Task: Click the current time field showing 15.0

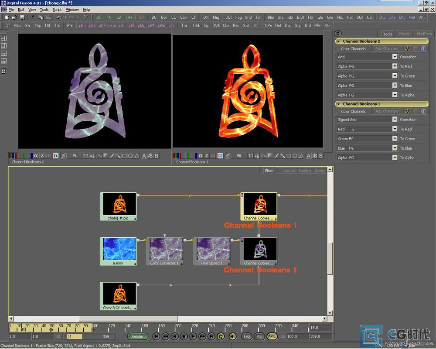Action: [321, 328]
